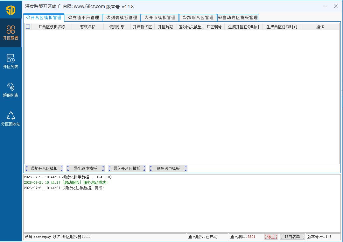Click the 开启测试区 column header
The width and height of the screenshot is (343, 242).
(143, 27)
